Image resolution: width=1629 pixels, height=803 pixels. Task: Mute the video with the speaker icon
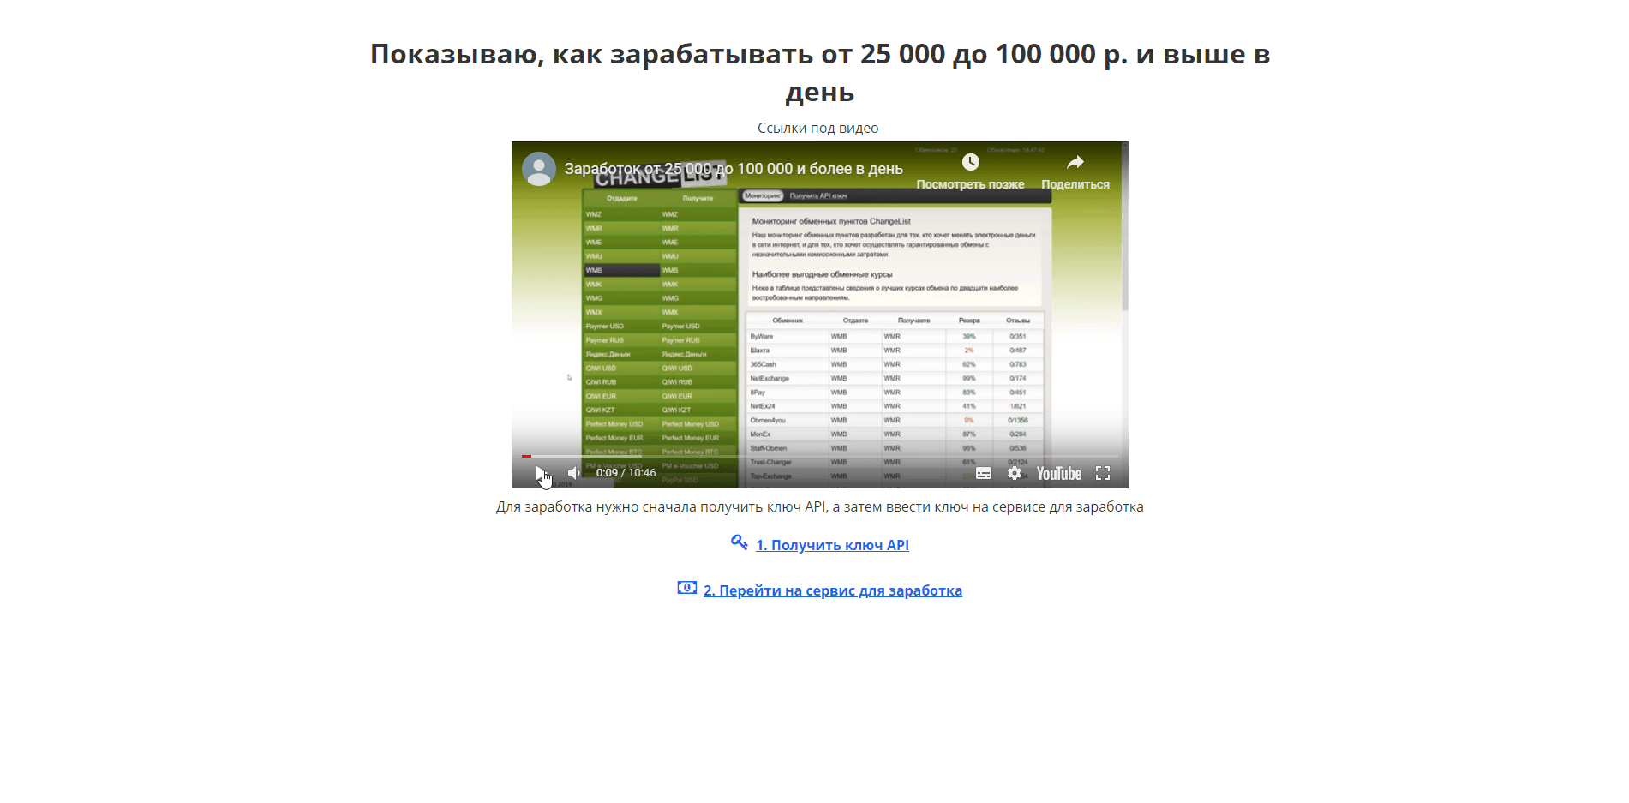click(x=574, y=473)
